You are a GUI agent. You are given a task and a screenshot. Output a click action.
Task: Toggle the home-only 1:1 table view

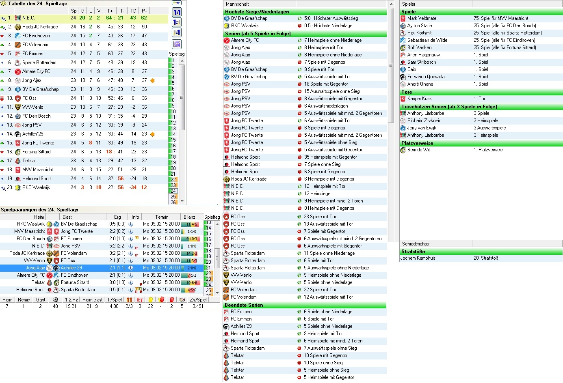[177, 22]
